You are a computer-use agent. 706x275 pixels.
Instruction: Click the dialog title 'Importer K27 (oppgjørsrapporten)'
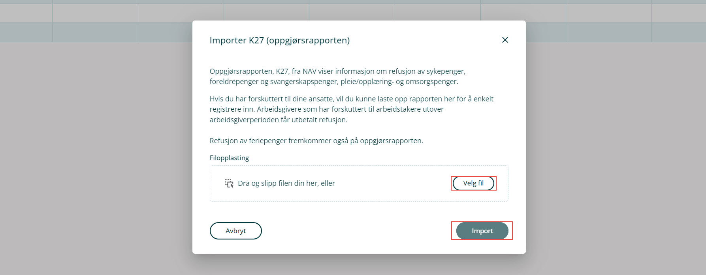279,40
